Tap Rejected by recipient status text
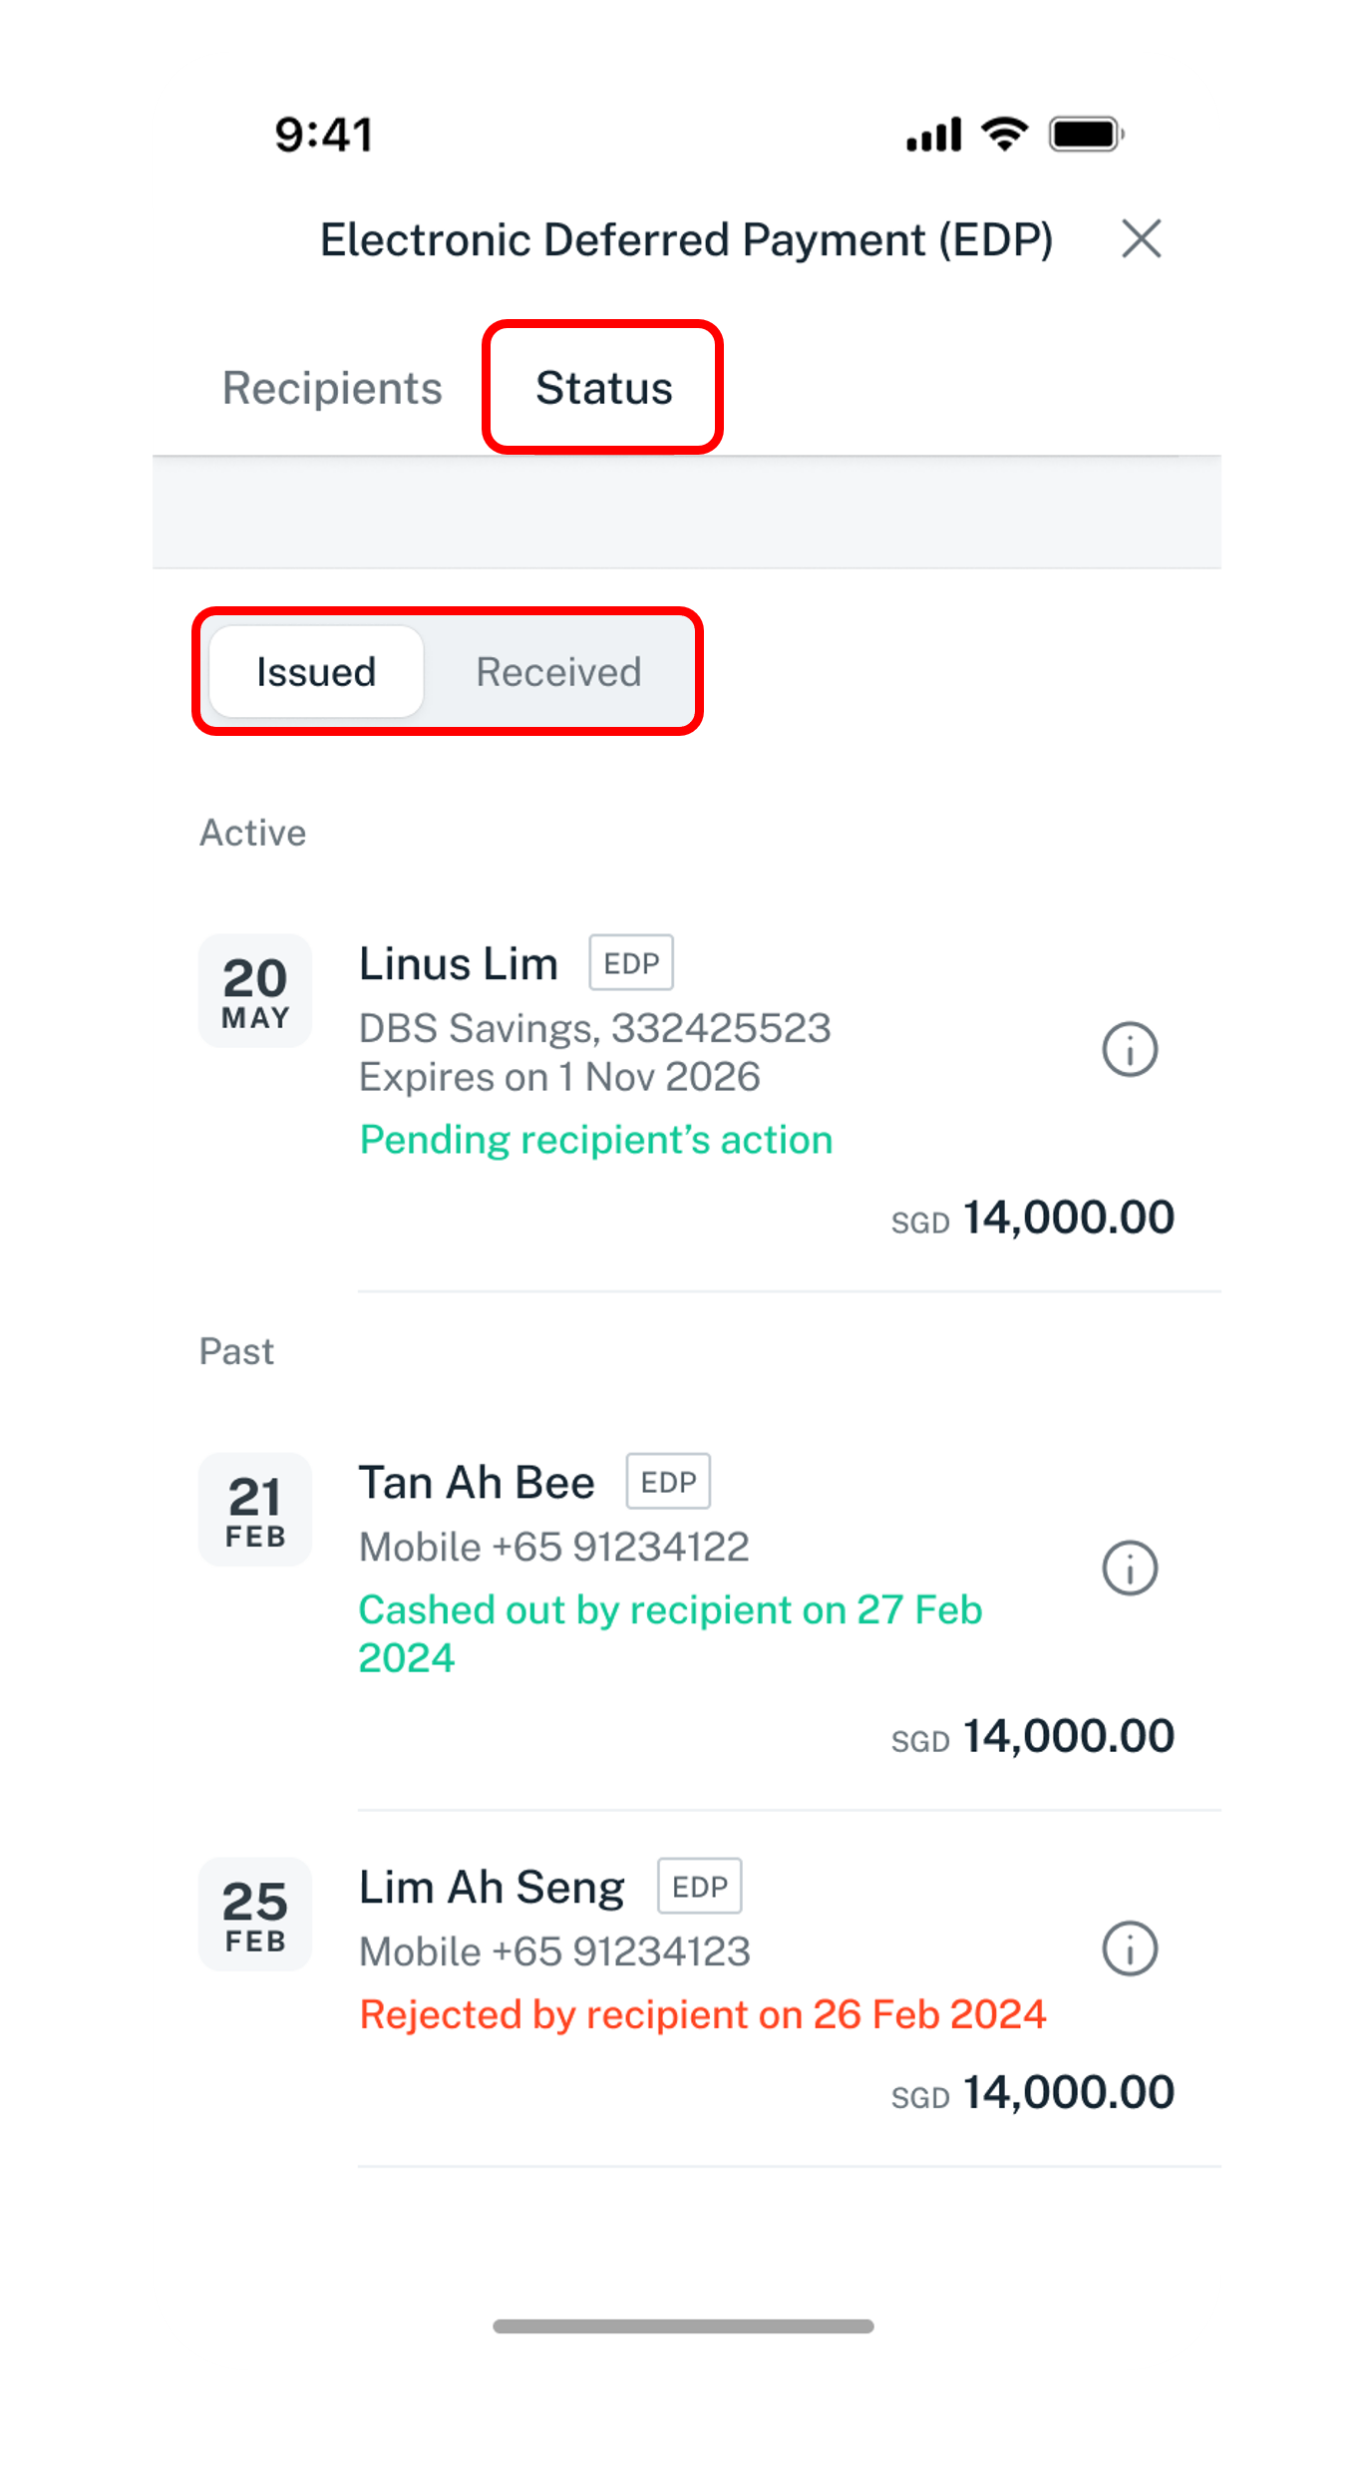The width and height of the screenshot is (1370, 2468). tap(703, 2013)
